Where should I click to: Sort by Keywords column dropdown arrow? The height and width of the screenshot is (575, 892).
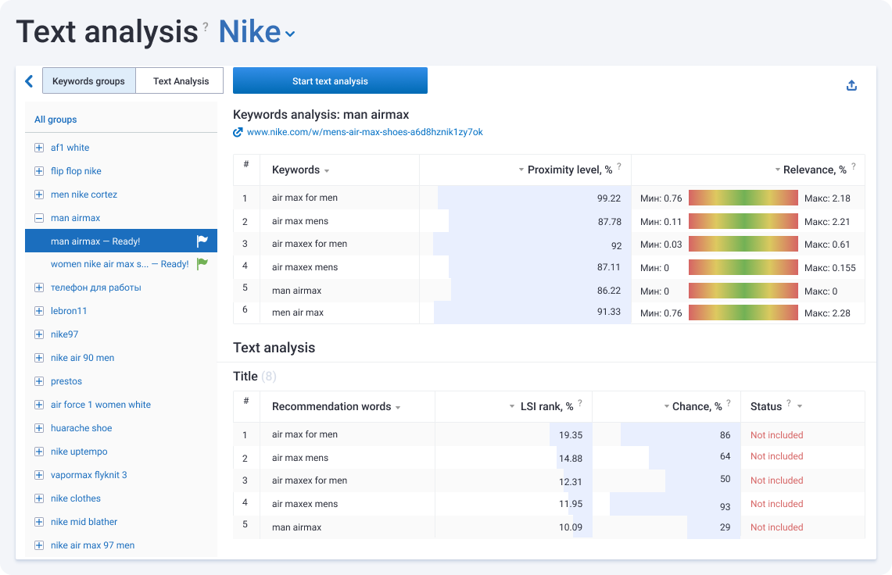[327, 171]
